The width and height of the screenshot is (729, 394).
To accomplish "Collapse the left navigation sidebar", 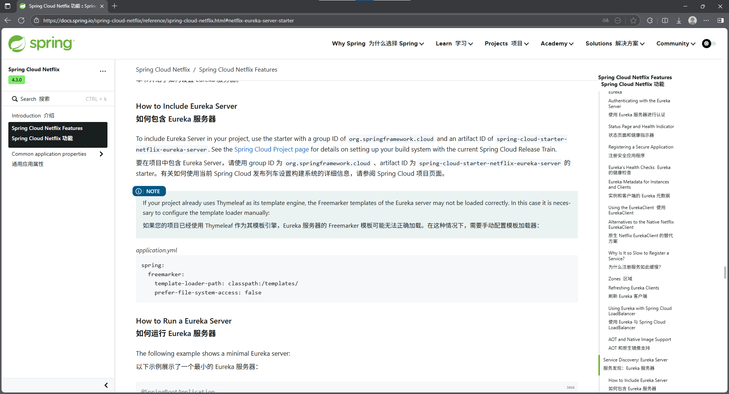I will click(x=106, y=385).
